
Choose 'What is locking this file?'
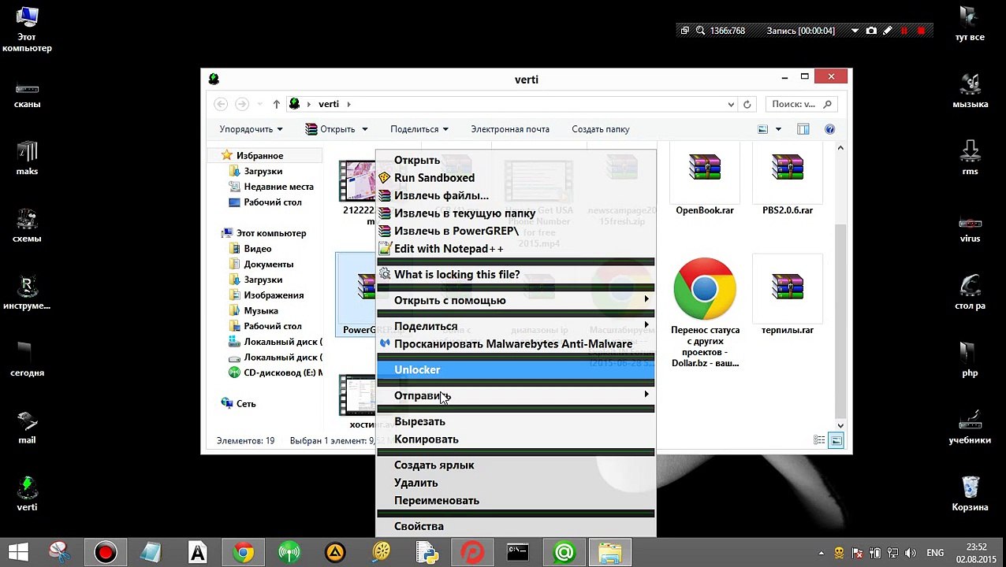coord(516,274)
